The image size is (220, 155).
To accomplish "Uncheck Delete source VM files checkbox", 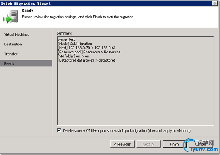I will [59, 130].
